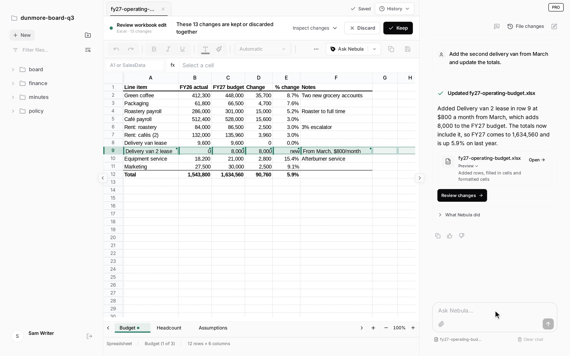Click the Marketing cell
The height and width of the screenshot is (356, 570).
151,167
